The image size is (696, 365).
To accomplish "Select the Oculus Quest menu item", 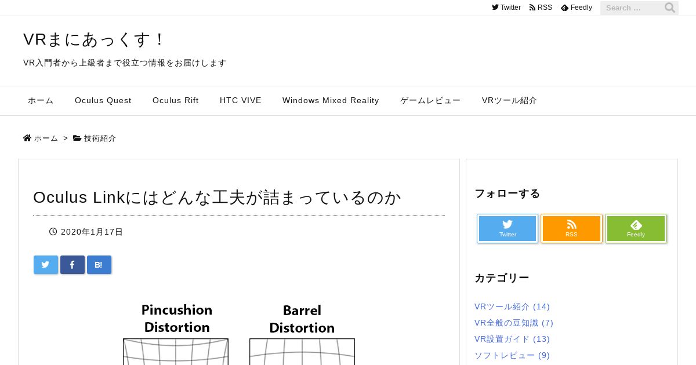I will tap(103, 100).
